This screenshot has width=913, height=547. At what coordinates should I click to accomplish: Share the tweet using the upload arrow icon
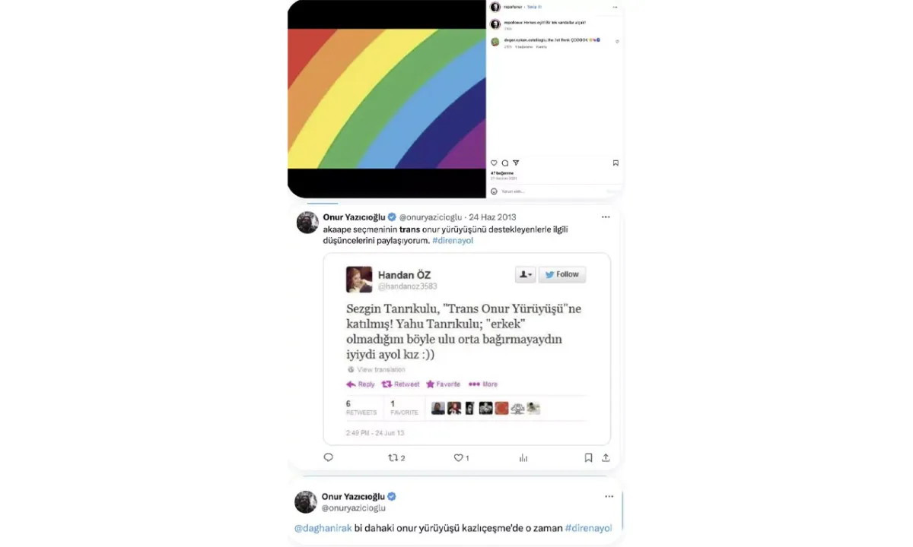(x=606, y=457)
